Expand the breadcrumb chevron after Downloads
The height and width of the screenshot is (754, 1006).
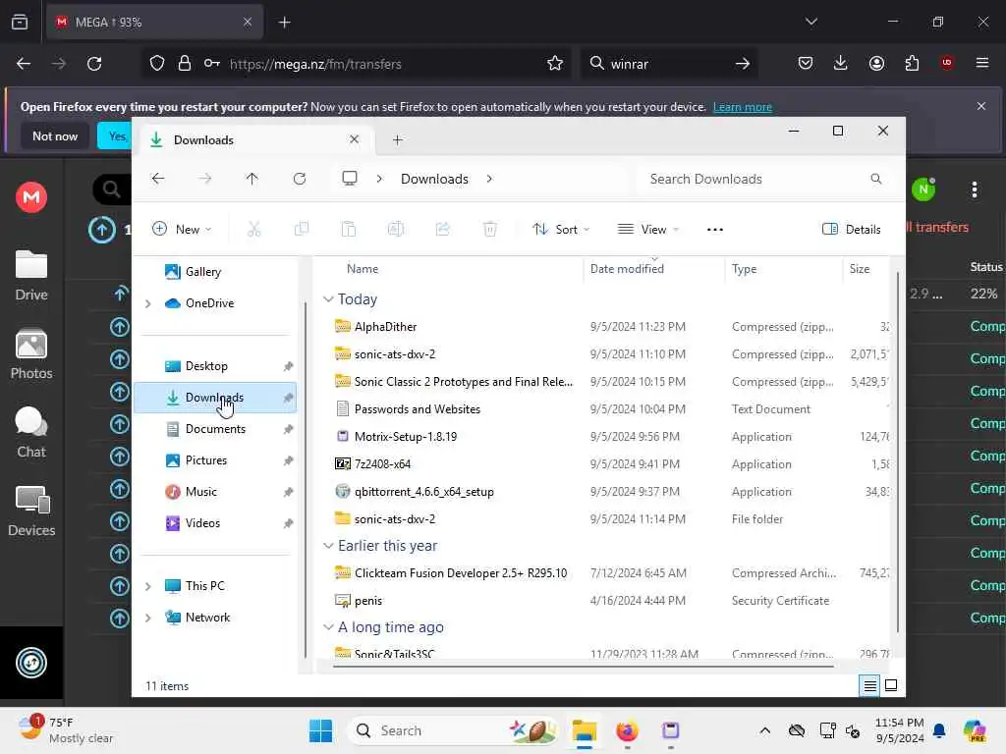(489, 179)
